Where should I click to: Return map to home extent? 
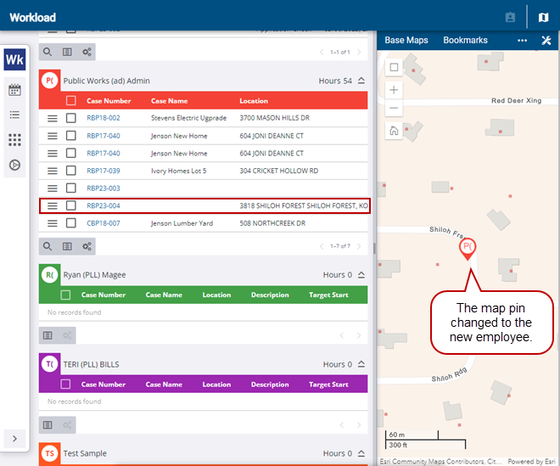tap(394, 131)
